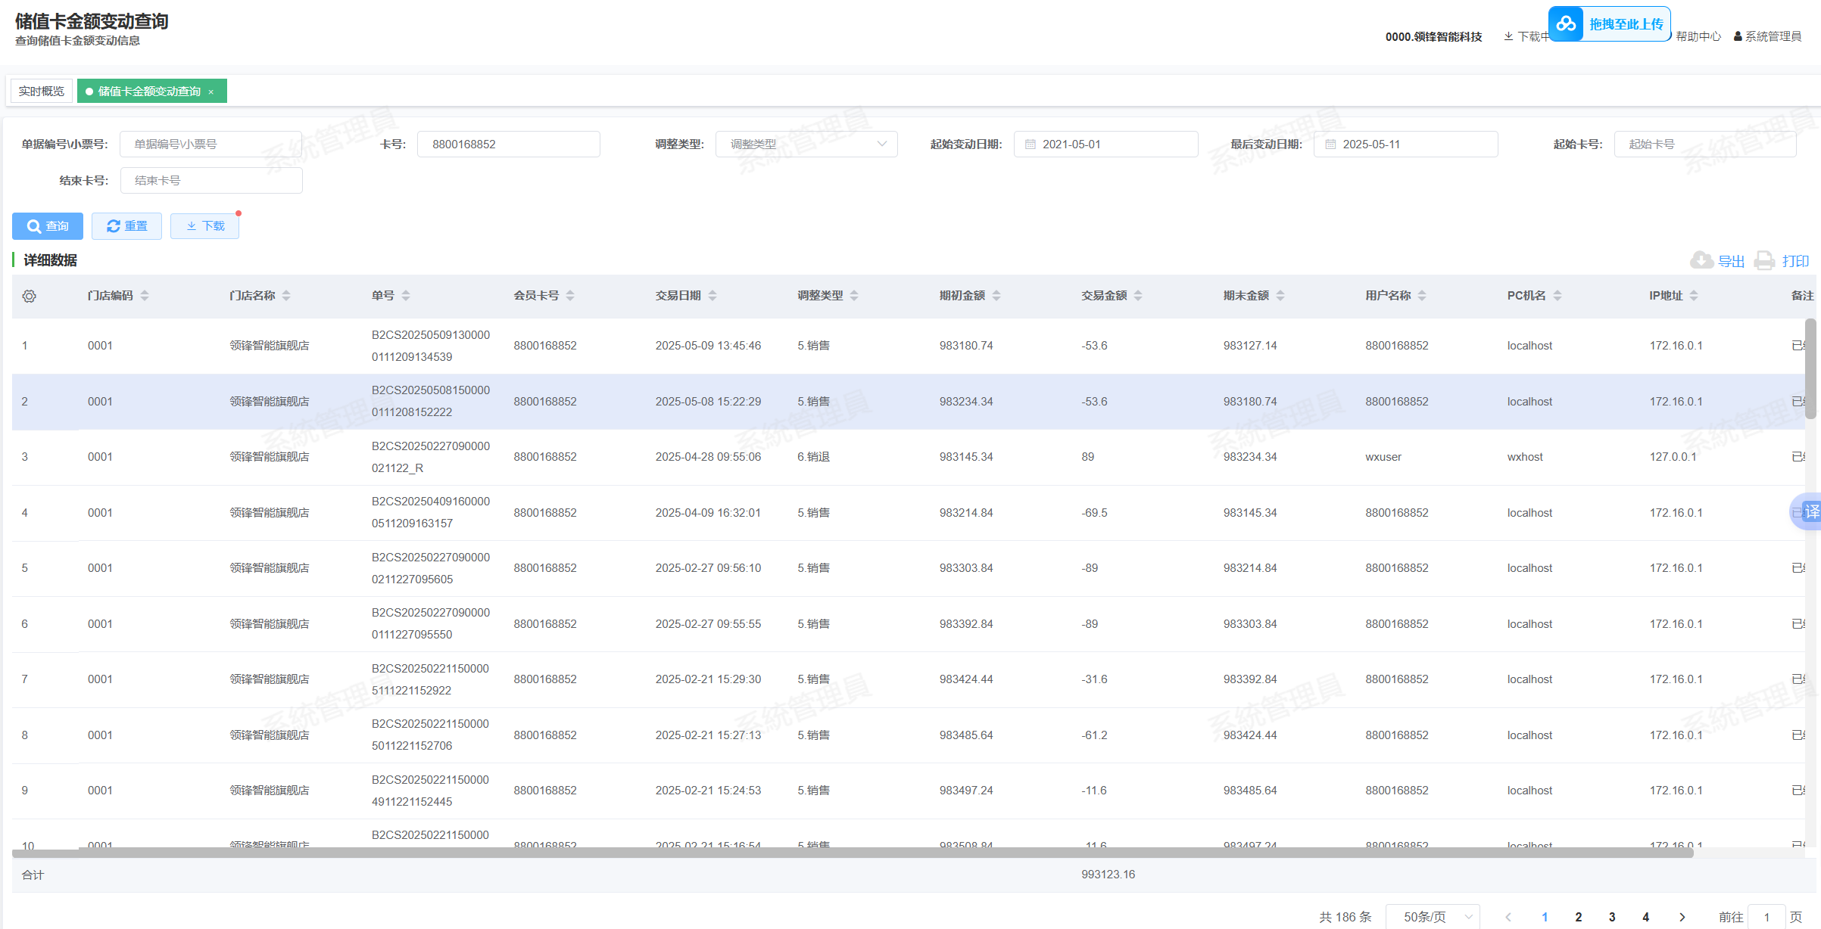Open the 50条/页 page size dropdown
Image resolution: width=1821 pixels, height=929 pixels.
pyautogui.click(x=1433, y=916)
